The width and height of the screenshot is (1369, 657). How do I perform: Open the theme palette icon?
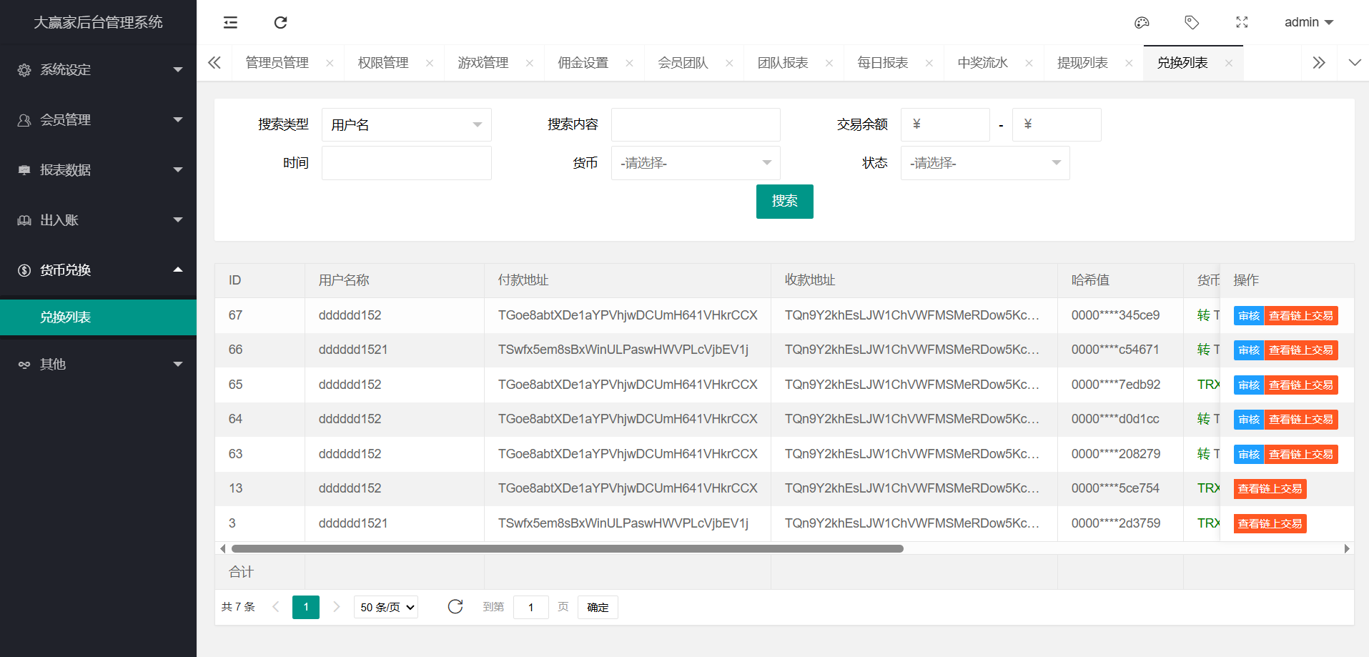point(1142,23)
